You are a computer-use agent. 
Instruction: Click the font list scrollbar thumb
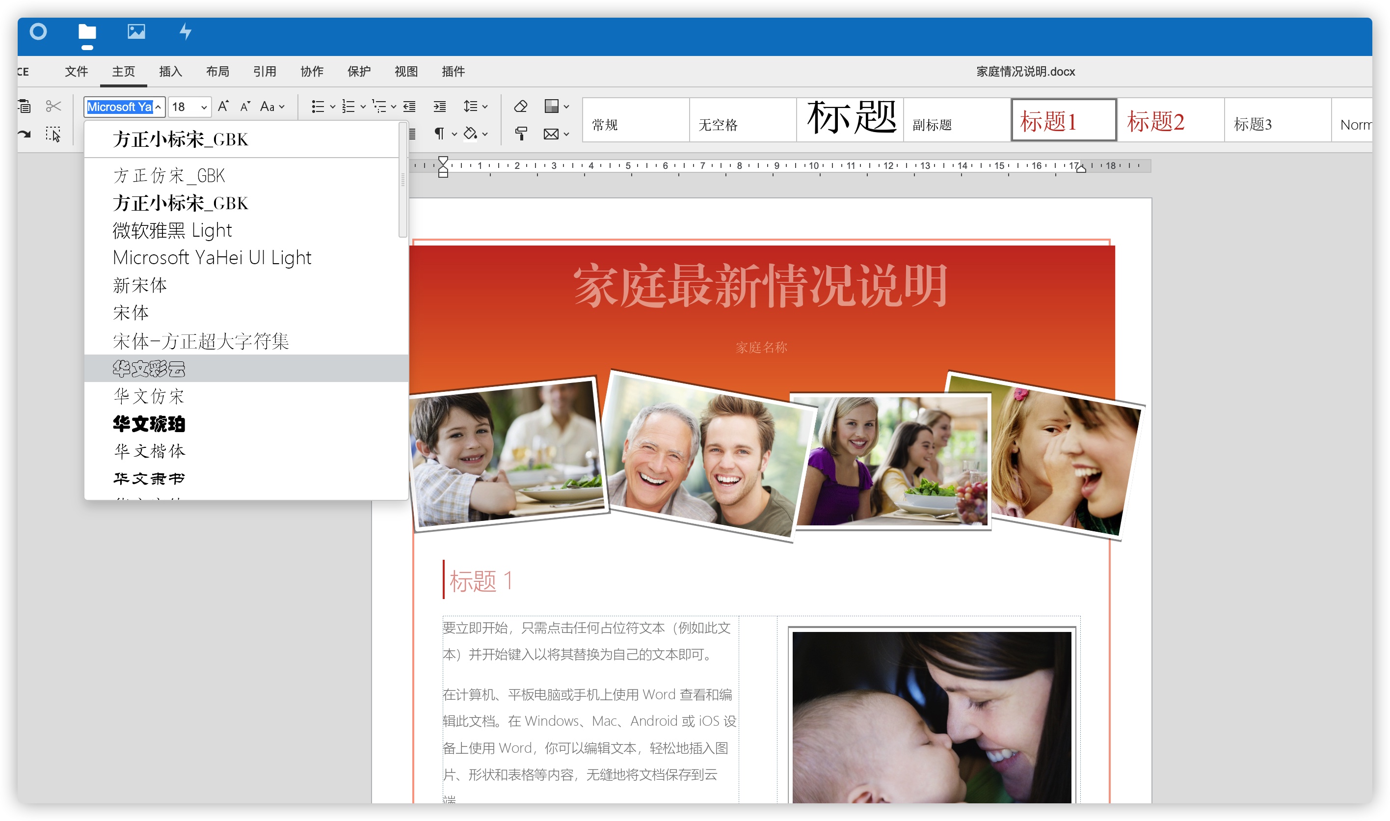(403, 180)
